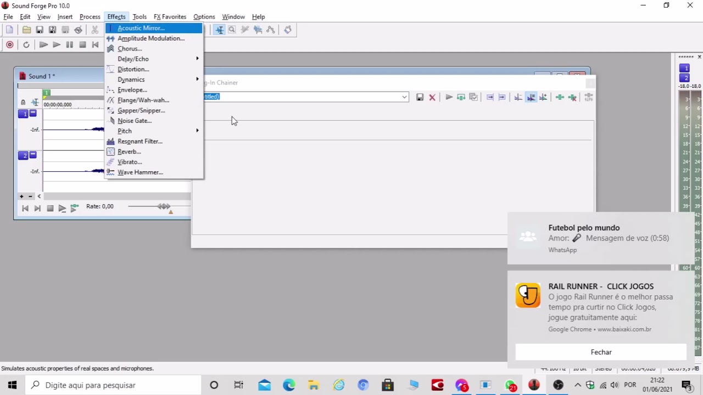The height and width of the screenshot is (395, 703).
Task: Expand Dynamics submenu
Action: [x=154, y=80]
